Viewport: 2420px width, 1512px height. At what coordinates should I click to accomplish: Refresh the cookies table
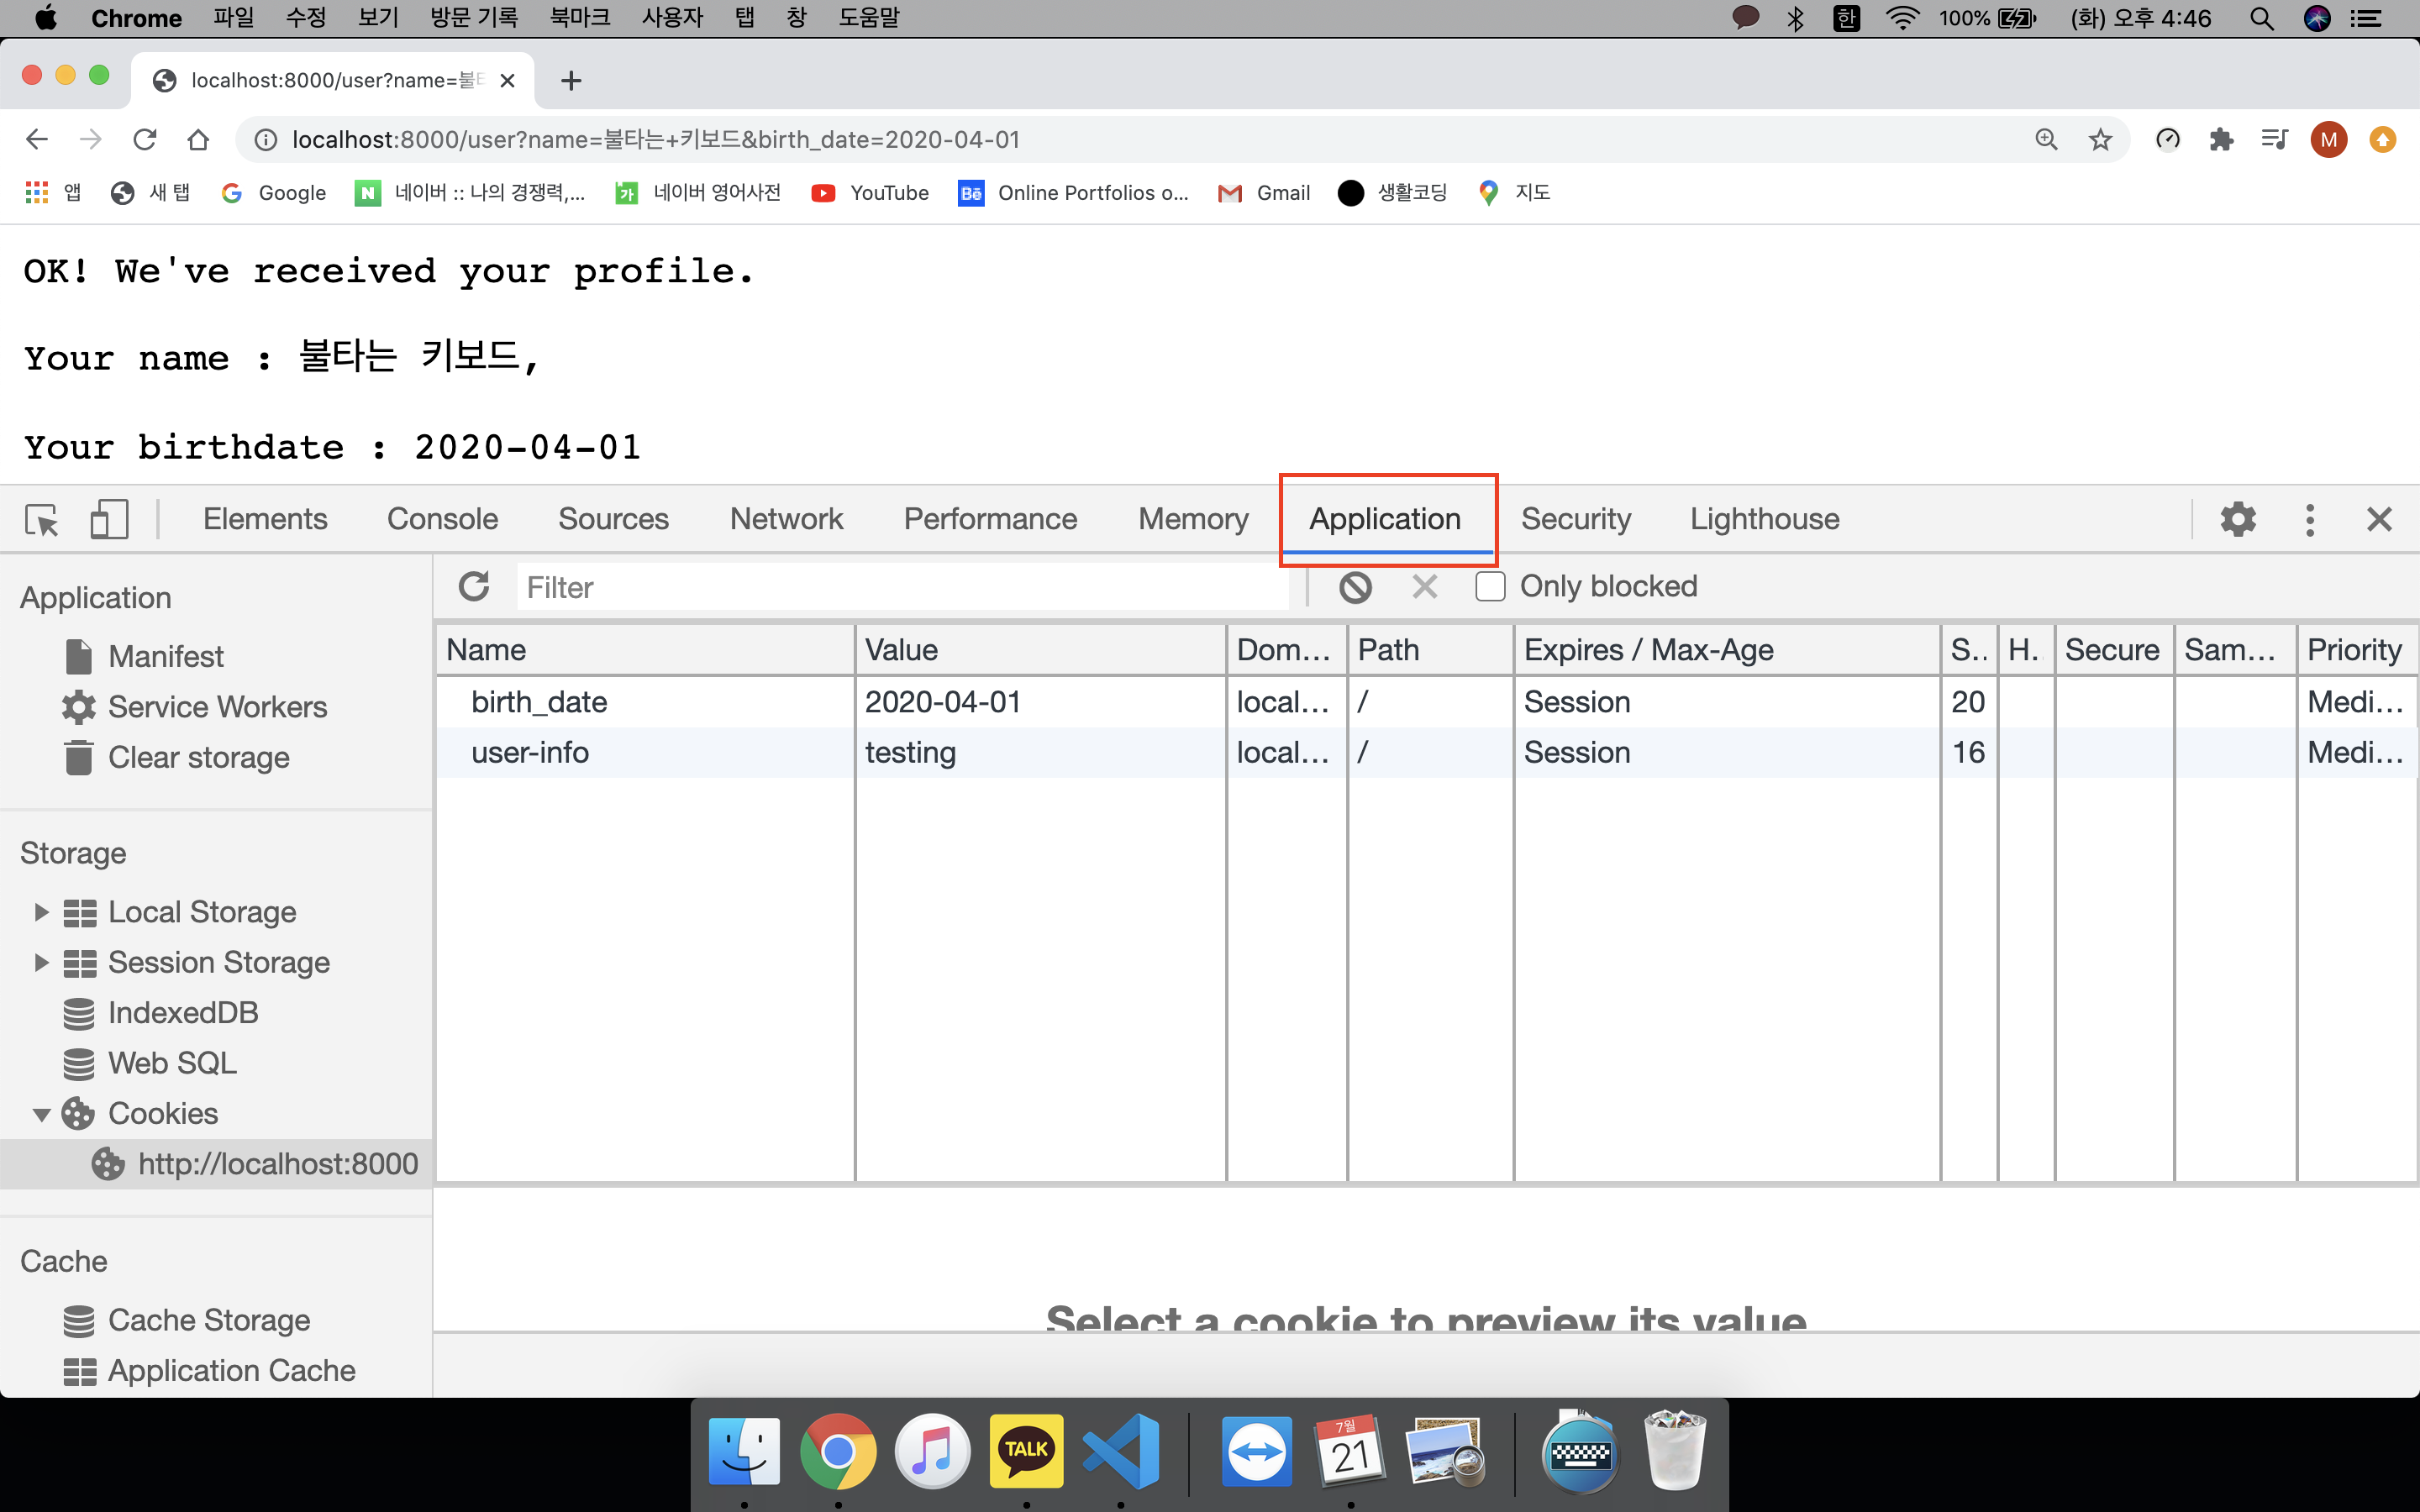(x=473, y=587)
